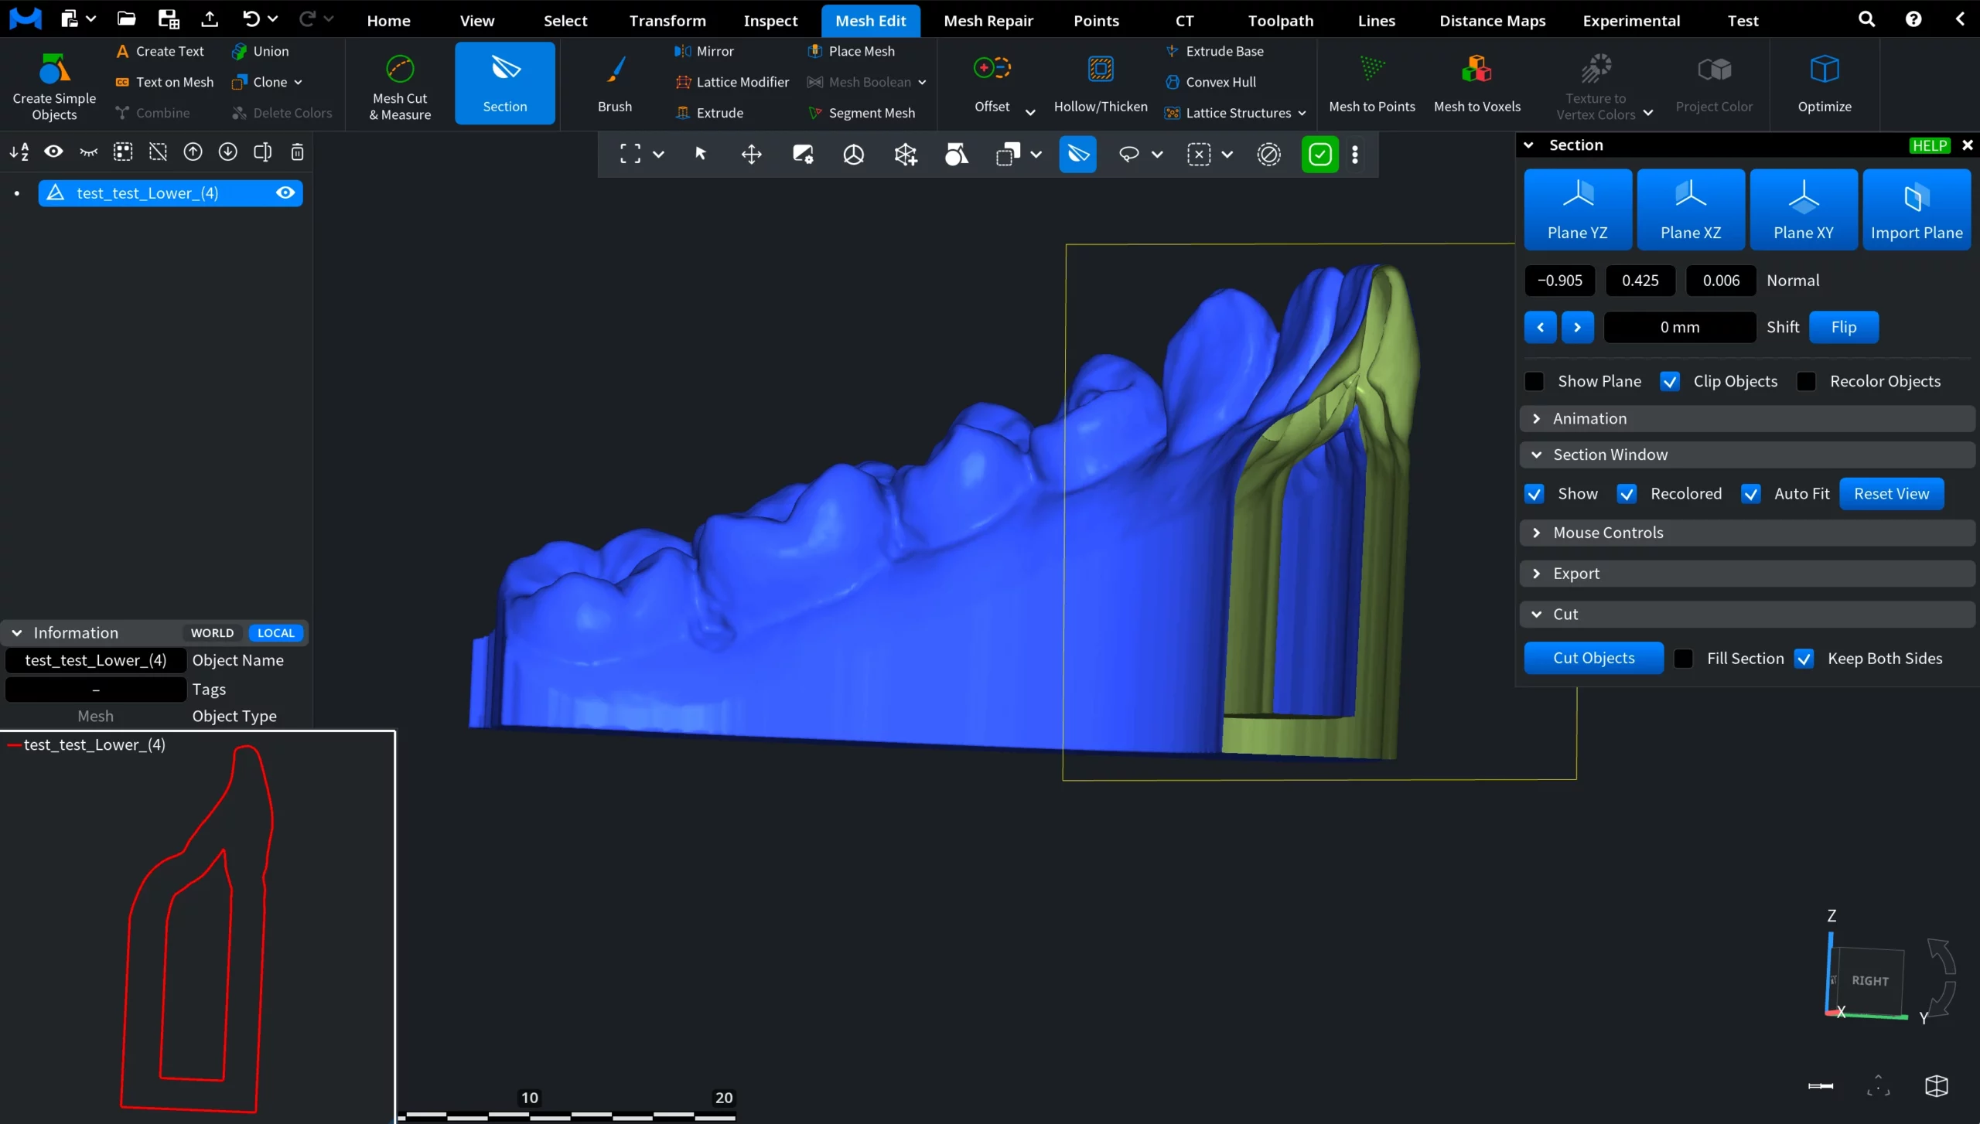The image size is (1980, 1124).
Task: Click the Mesh to Points icon
Action: (x=1371, y=70)
